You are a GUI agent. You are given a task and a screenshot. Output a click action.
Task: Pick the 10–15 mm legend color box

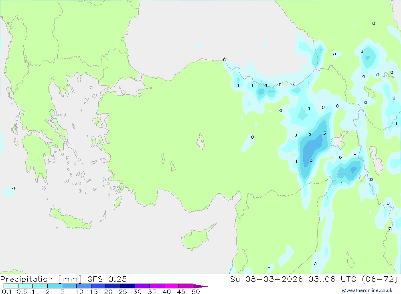point(84,286)
